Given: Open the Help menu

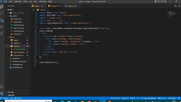Looking at the screenshot, I should (50, 1).
